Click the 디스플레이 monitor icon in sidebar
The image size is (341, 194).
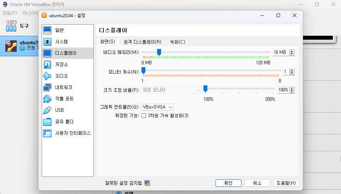pos(47,53)
